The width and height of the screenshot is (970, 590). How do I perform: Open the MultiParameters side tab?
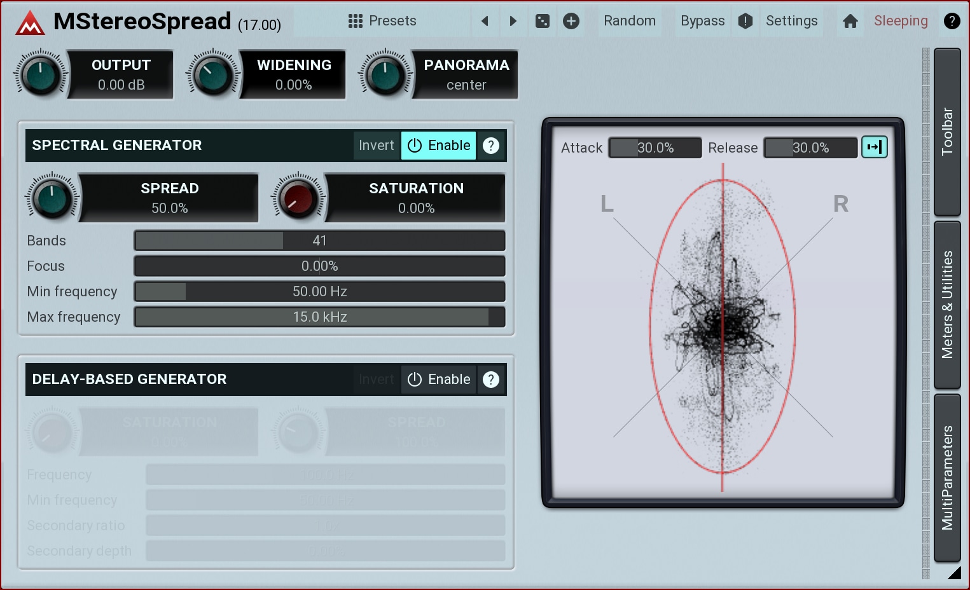pos(947,477)
